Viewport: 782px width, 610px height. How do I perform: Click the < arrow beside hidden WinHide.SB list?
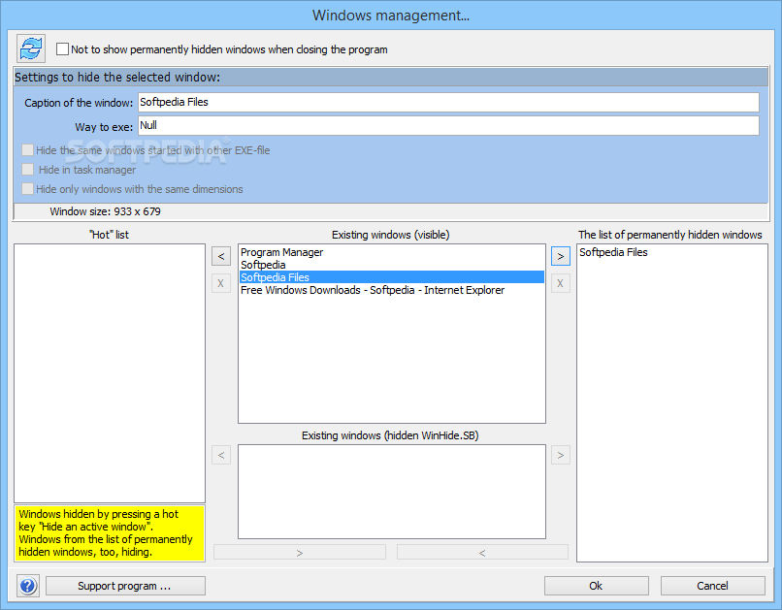(221, 455)
